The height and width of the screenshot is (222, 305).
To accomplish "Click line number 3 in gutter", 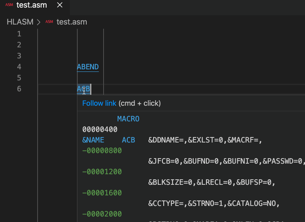I will click(19, 56).
